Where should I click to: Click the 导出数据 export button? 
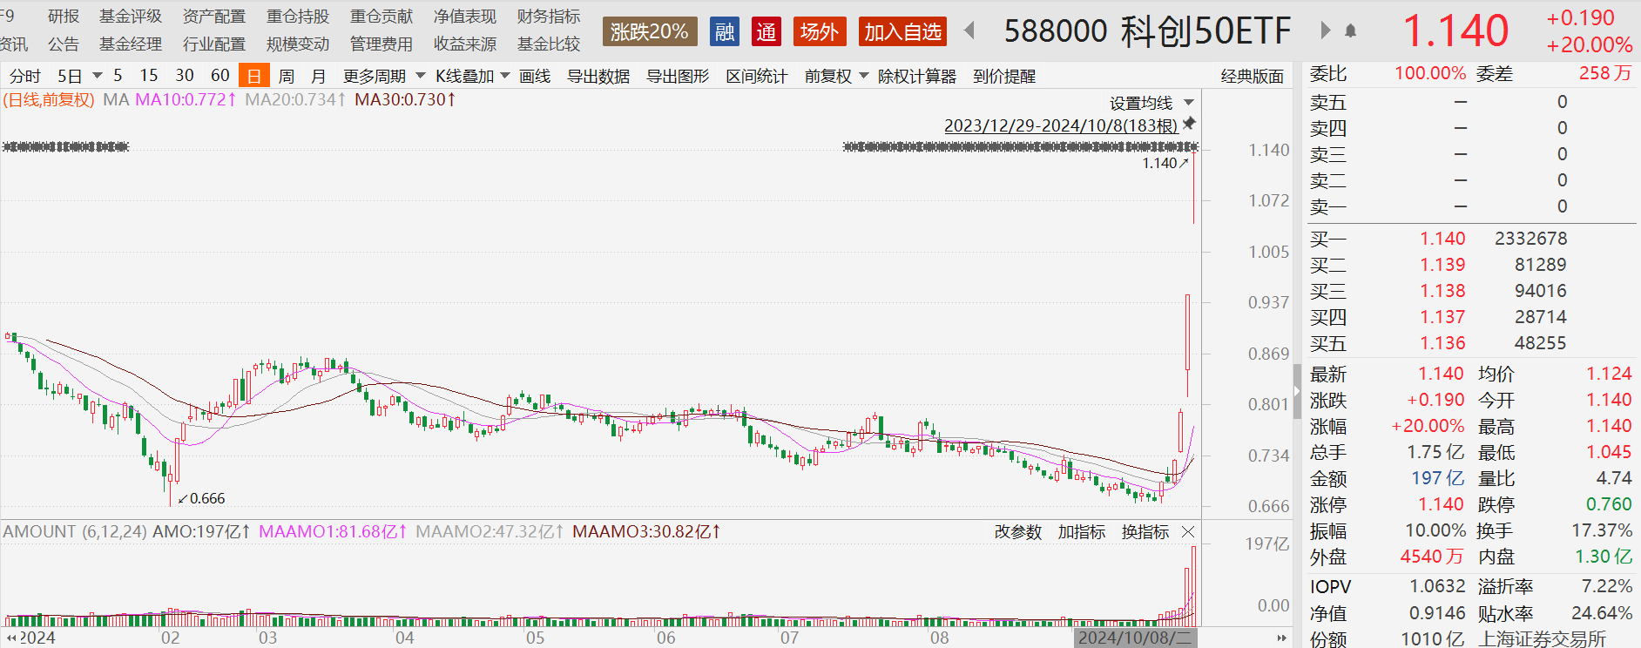click(598, 77)
